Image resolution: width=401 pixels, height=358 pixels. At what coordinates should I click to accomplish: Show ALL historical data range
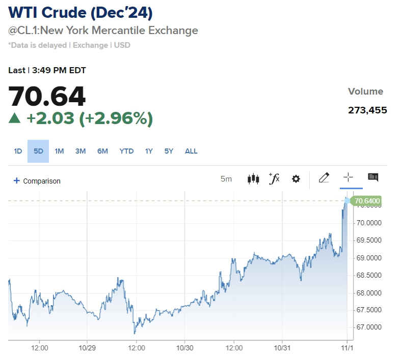(x=191, y=151)
